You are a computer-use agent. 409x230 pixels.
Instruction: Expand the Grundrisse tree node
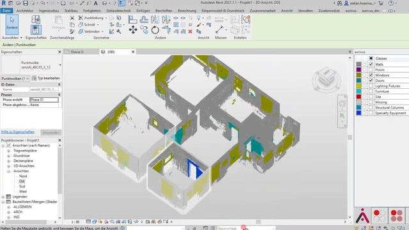(x=8, y=156)
